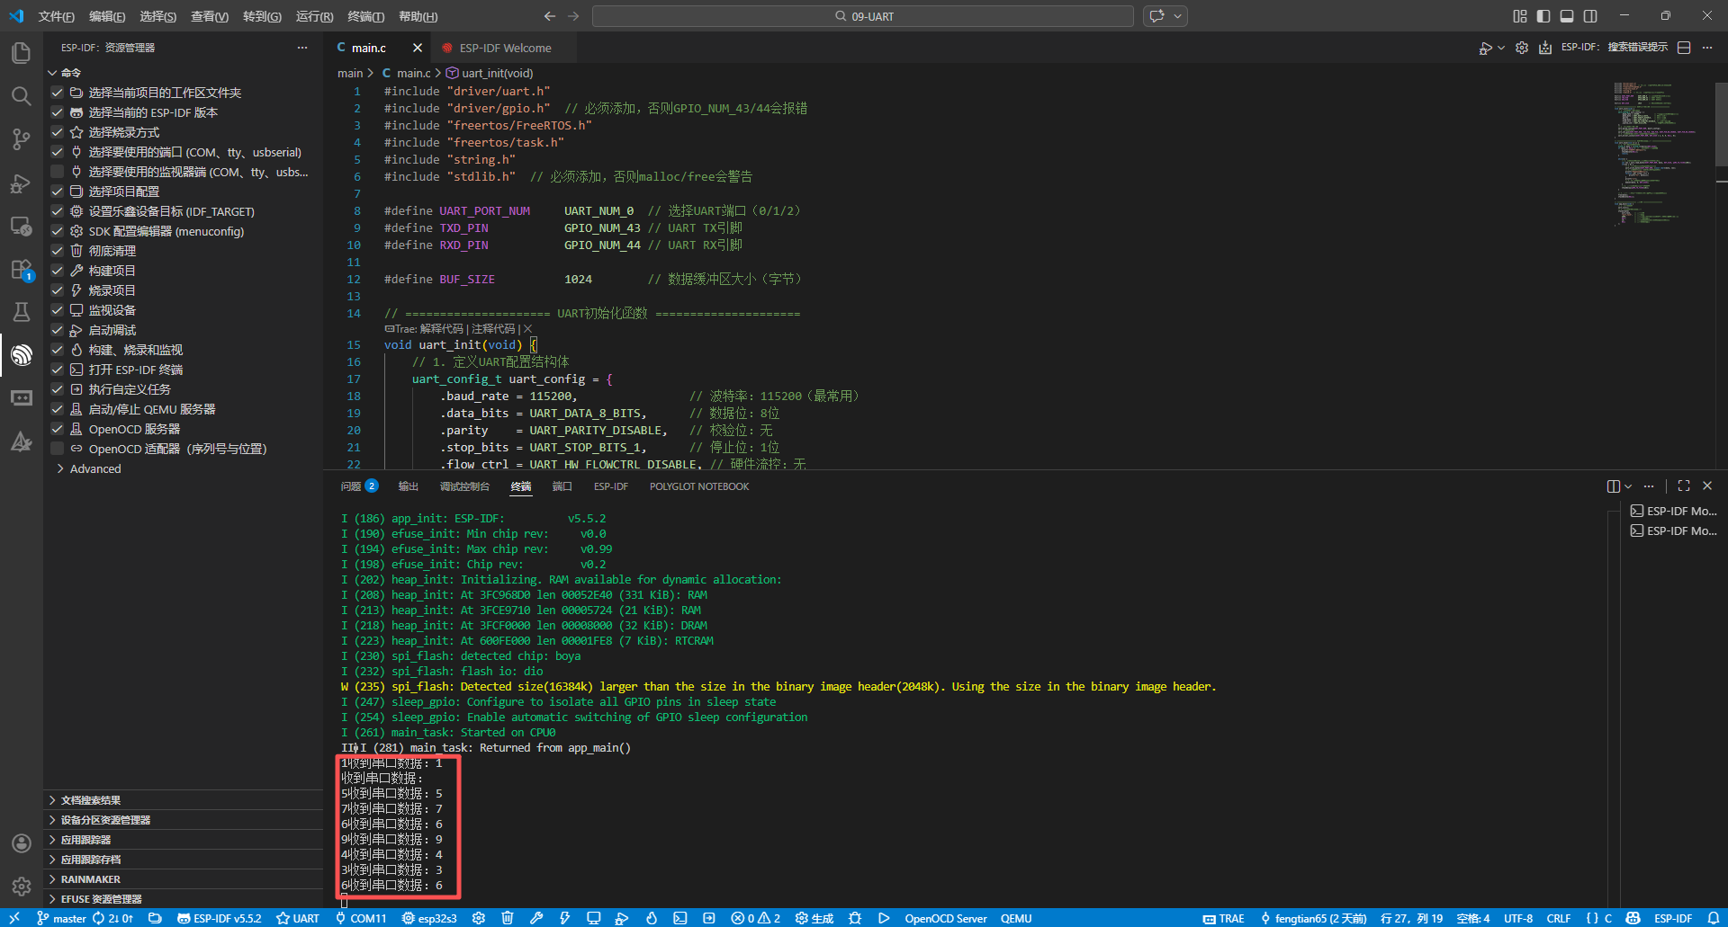The height and width of the screenshot is (927, 1728).
Task: Open the Accounts icon in activity bar
Action: tap(22, 843)
